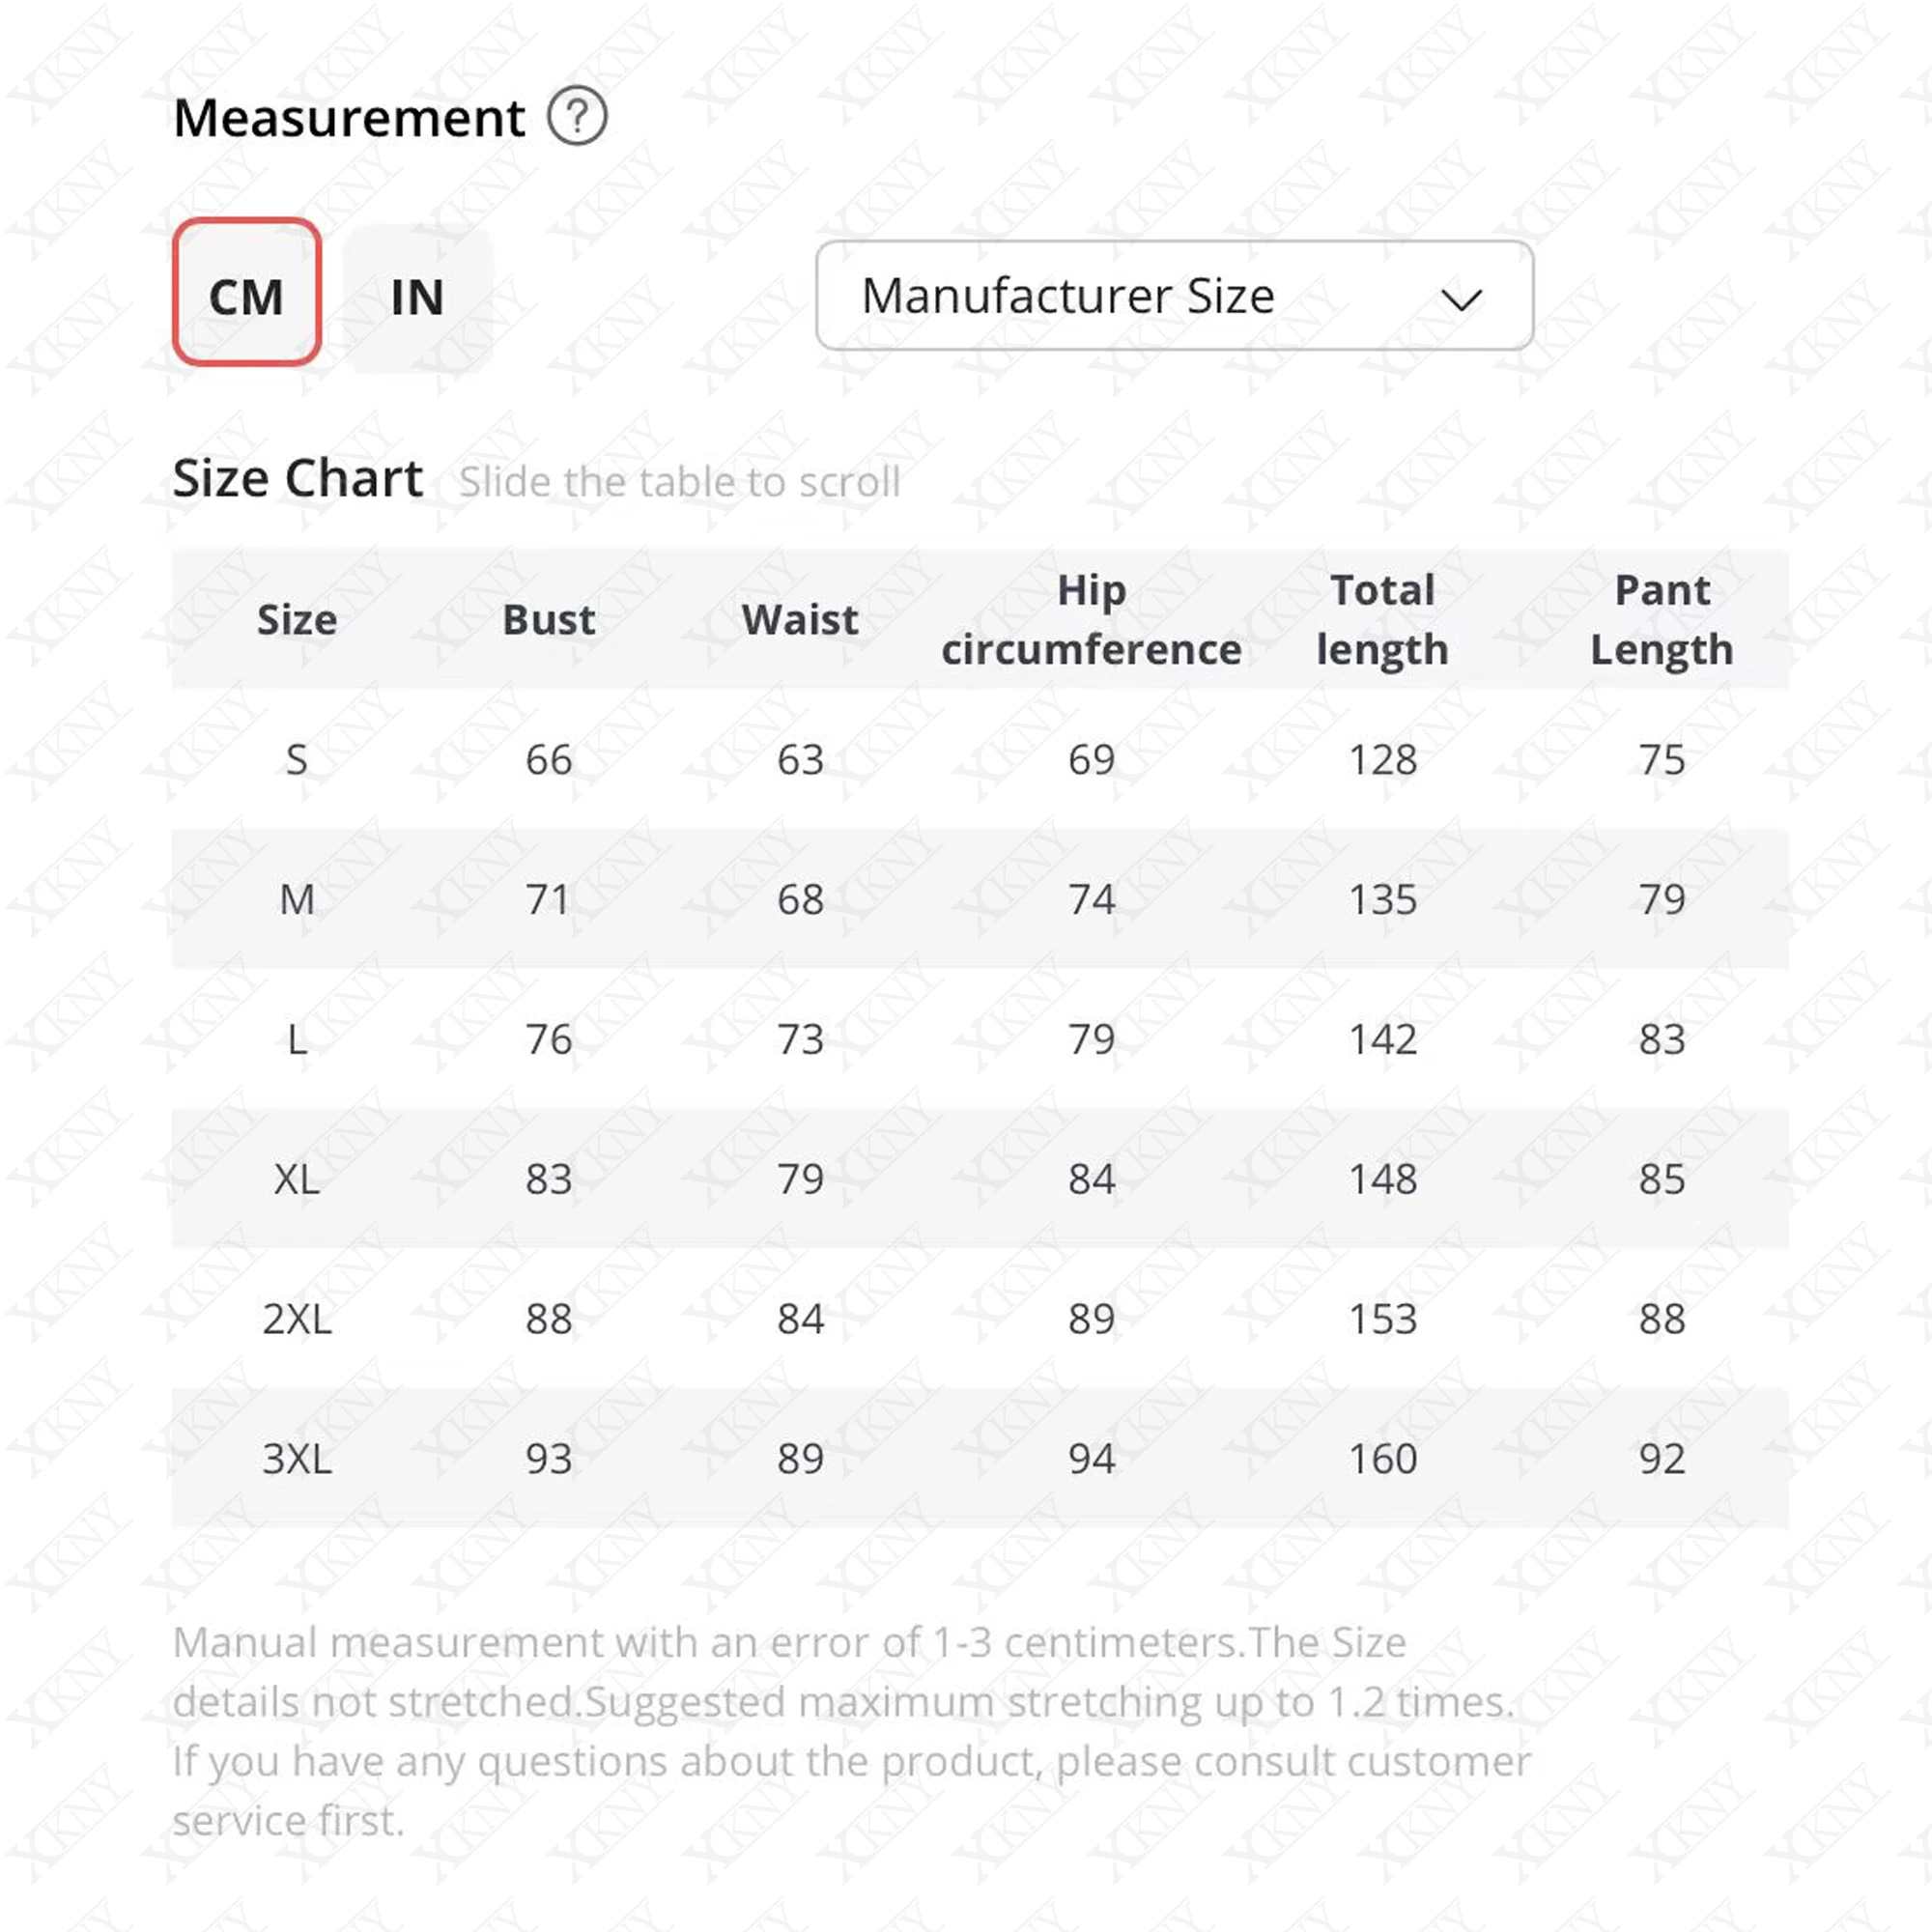The image size is (1932, 1932).
Task: Click the Size Chart heading
Action: (298, 478)
